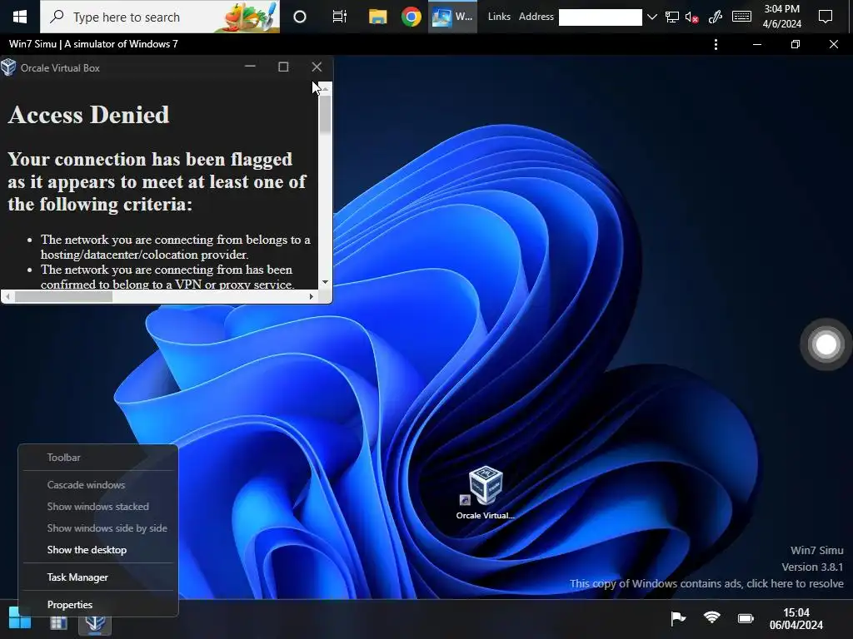Click the scroll-down arrow in Virtual Box window

pos(325,282)
